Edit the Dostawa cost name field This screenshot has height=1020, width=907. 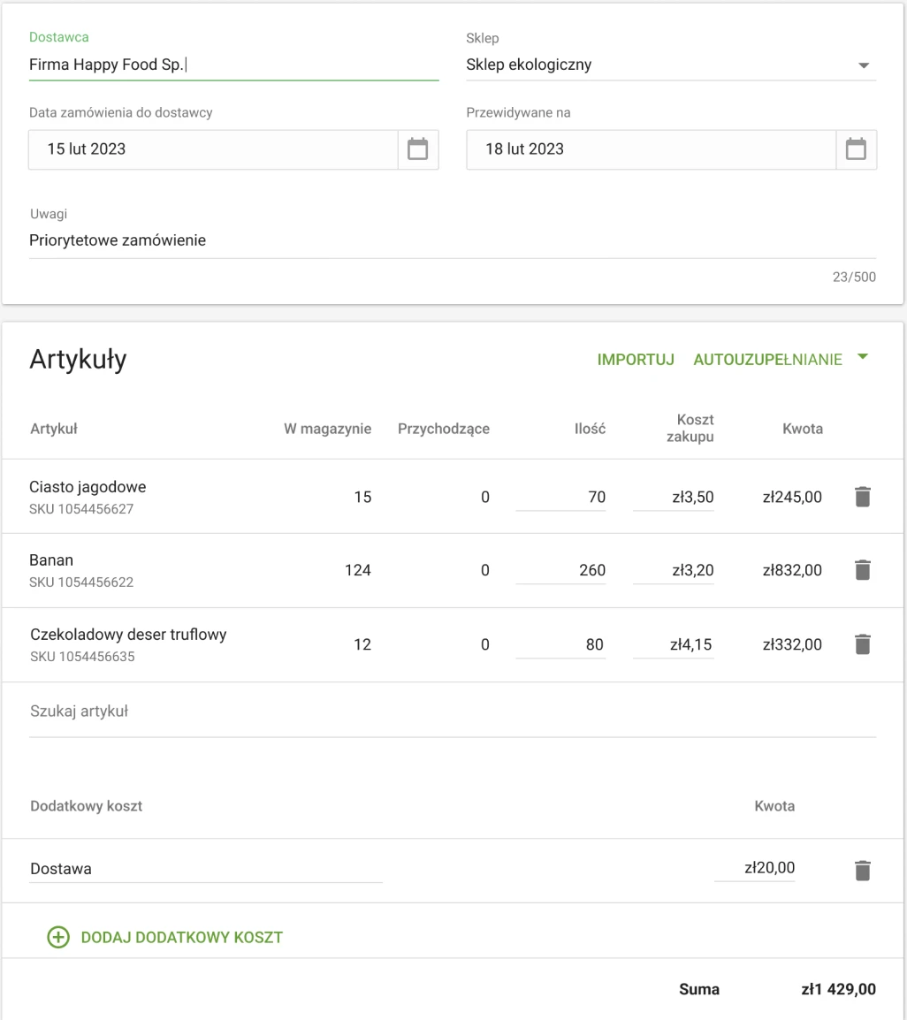coord(205,869)
